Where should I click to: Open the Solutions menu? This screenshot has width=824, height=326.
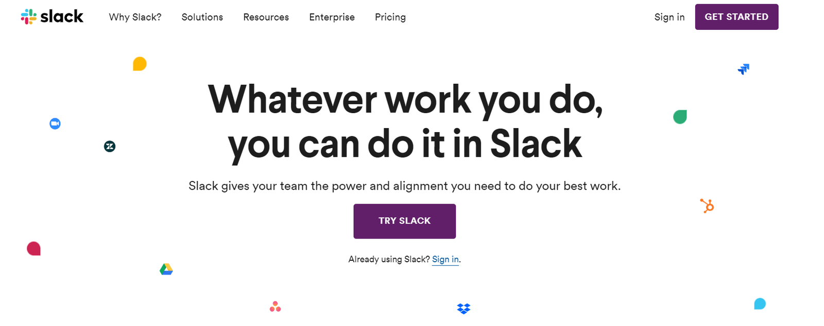[202, 17]
